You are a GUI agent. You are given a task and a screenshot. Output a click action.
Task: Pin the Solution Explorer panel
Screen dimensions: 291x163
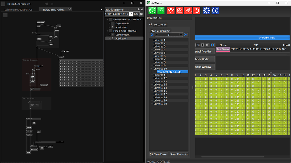(139, 9)
